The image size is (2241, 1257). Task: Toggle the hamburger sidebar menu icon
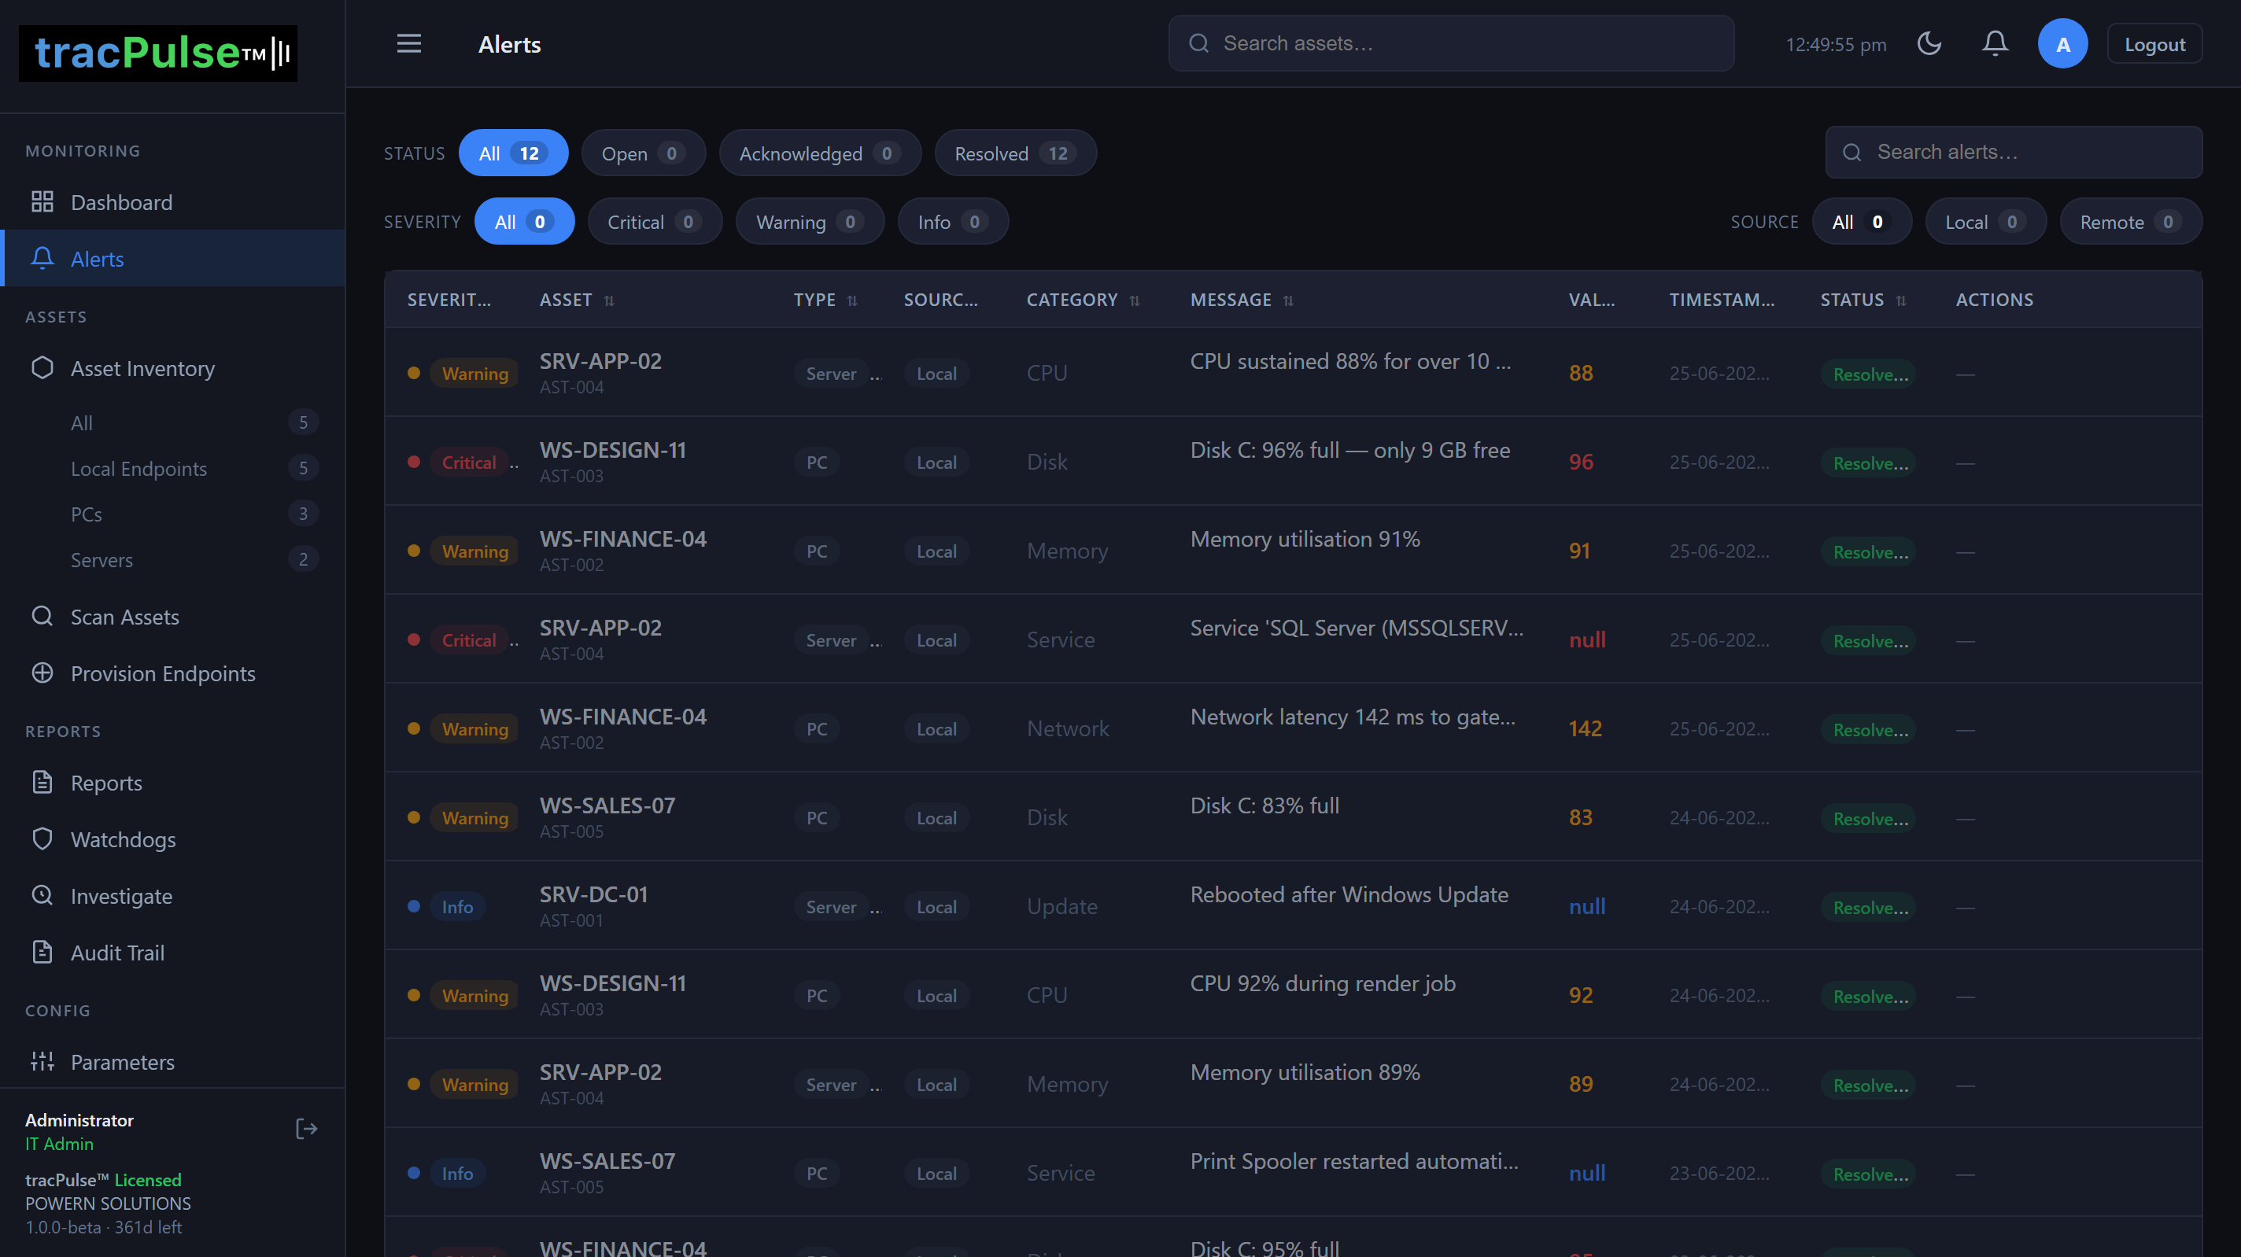tap(409, 43)
